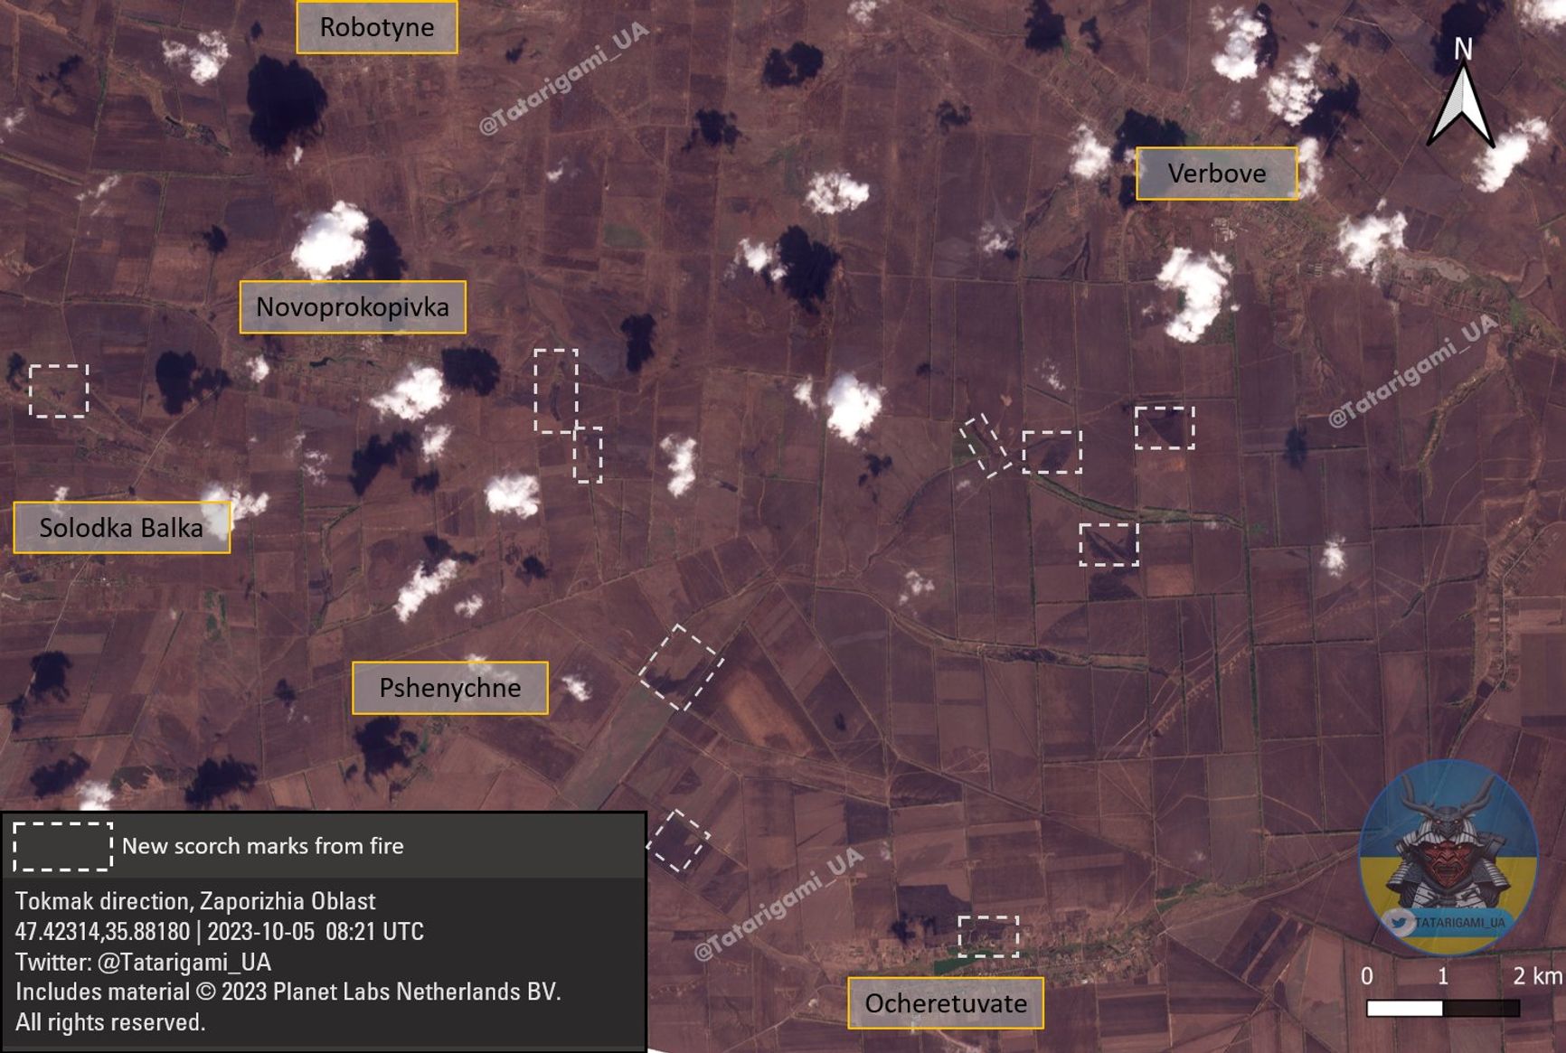This screenshot has width=1566, height=1053.
Task: Select the Solodka Balka label
Action: [x=121, y=528]
